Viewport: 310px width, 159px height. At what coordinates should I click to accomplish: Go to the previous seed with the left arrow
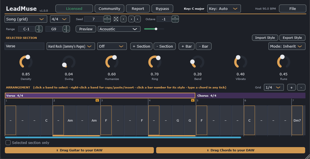point(131,19)
